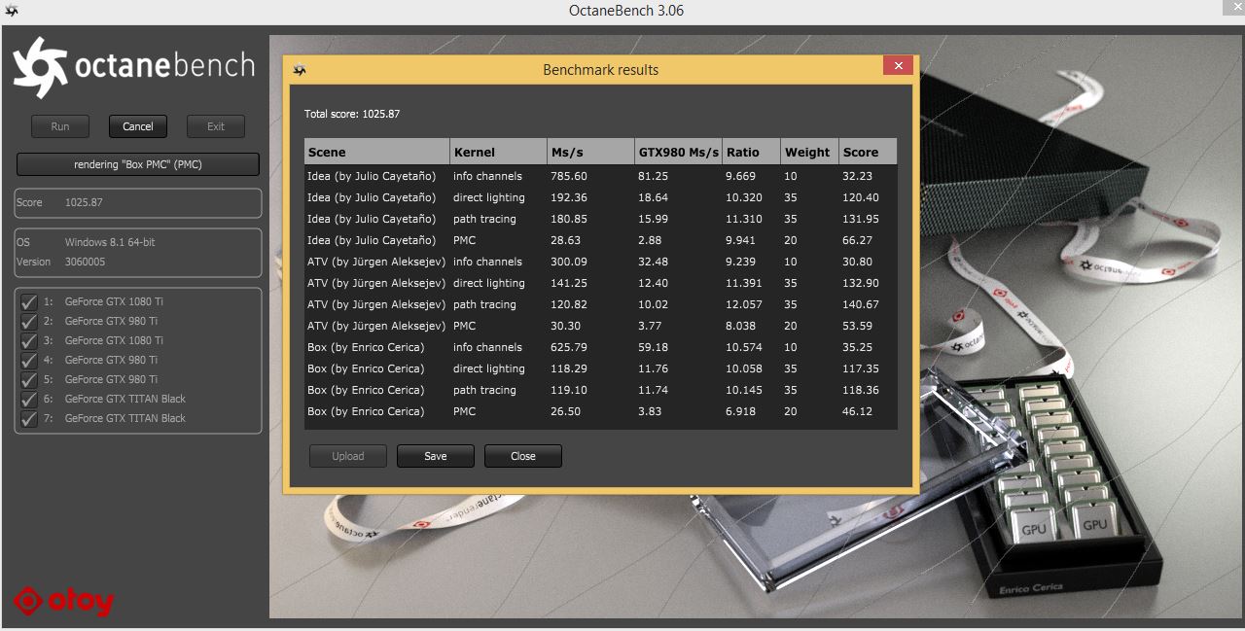
Task: Click the Box direct lighting score 117.35
Action: click(861, 368)
